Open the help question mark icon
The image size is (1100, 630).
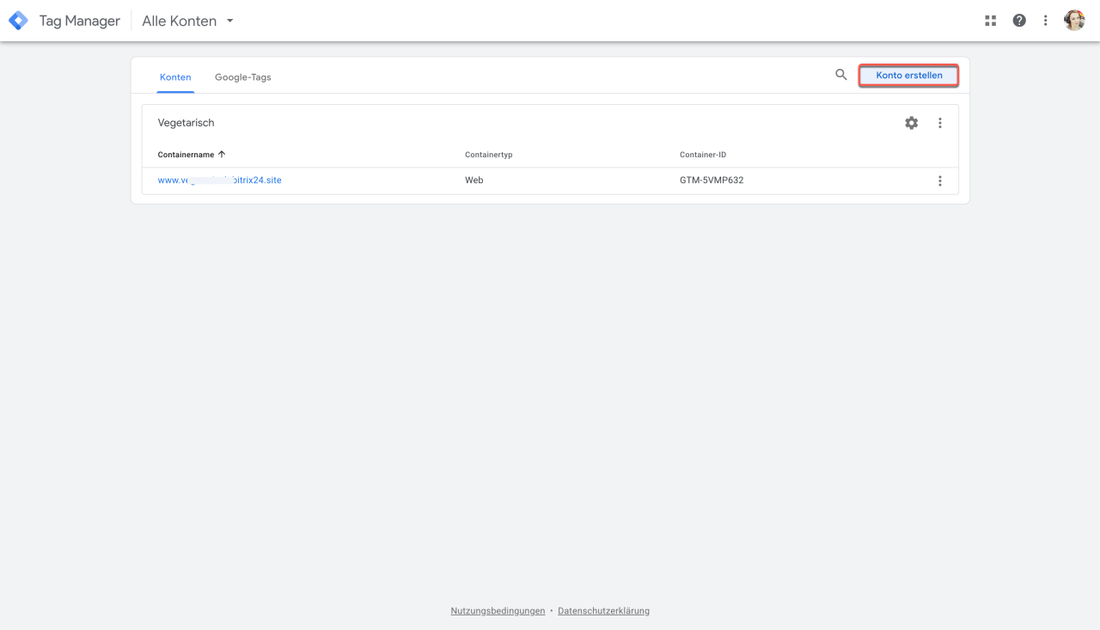click(x=1019, y=21)
